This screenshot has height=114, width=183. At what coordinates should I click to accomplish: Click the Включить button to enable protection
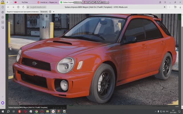coord(44,12)
